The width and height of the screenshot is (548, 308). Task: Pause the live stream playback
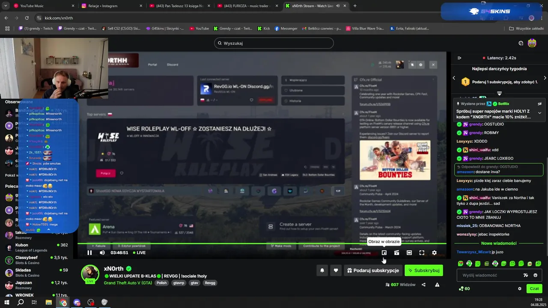pyautogui.click(x=89, y=253)
